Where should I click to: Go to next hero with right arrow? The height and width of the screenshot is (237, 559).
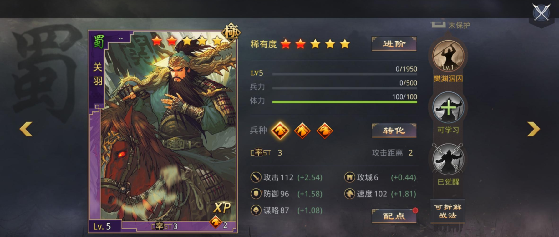[533, 129]
